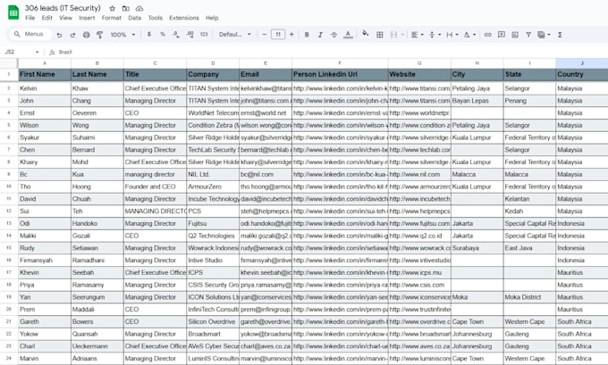Toggle bold formatting
Image resolution: width=608 pixels, height=365 pixels.
pos(307,35)
